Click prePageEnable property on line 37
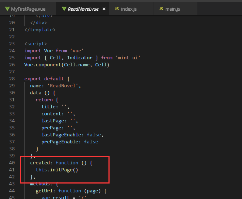 point(59,142)
